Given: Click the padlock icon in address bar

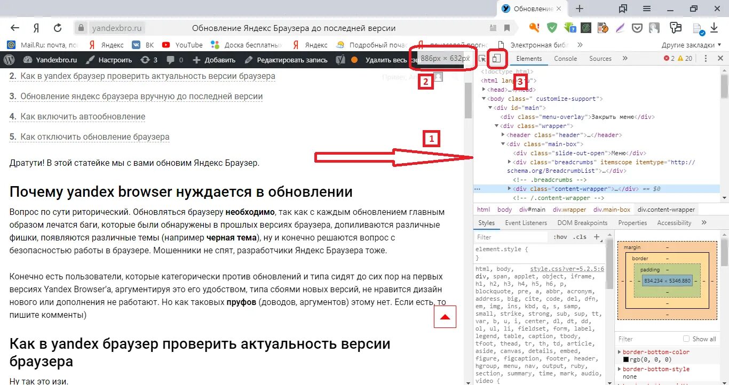Looking at the screenshot, I should (81, 28).
